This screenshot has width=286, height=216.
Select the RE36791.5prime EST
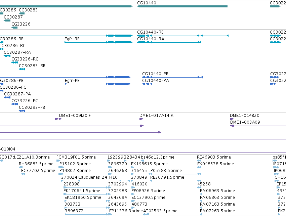(x=176, y=181)
